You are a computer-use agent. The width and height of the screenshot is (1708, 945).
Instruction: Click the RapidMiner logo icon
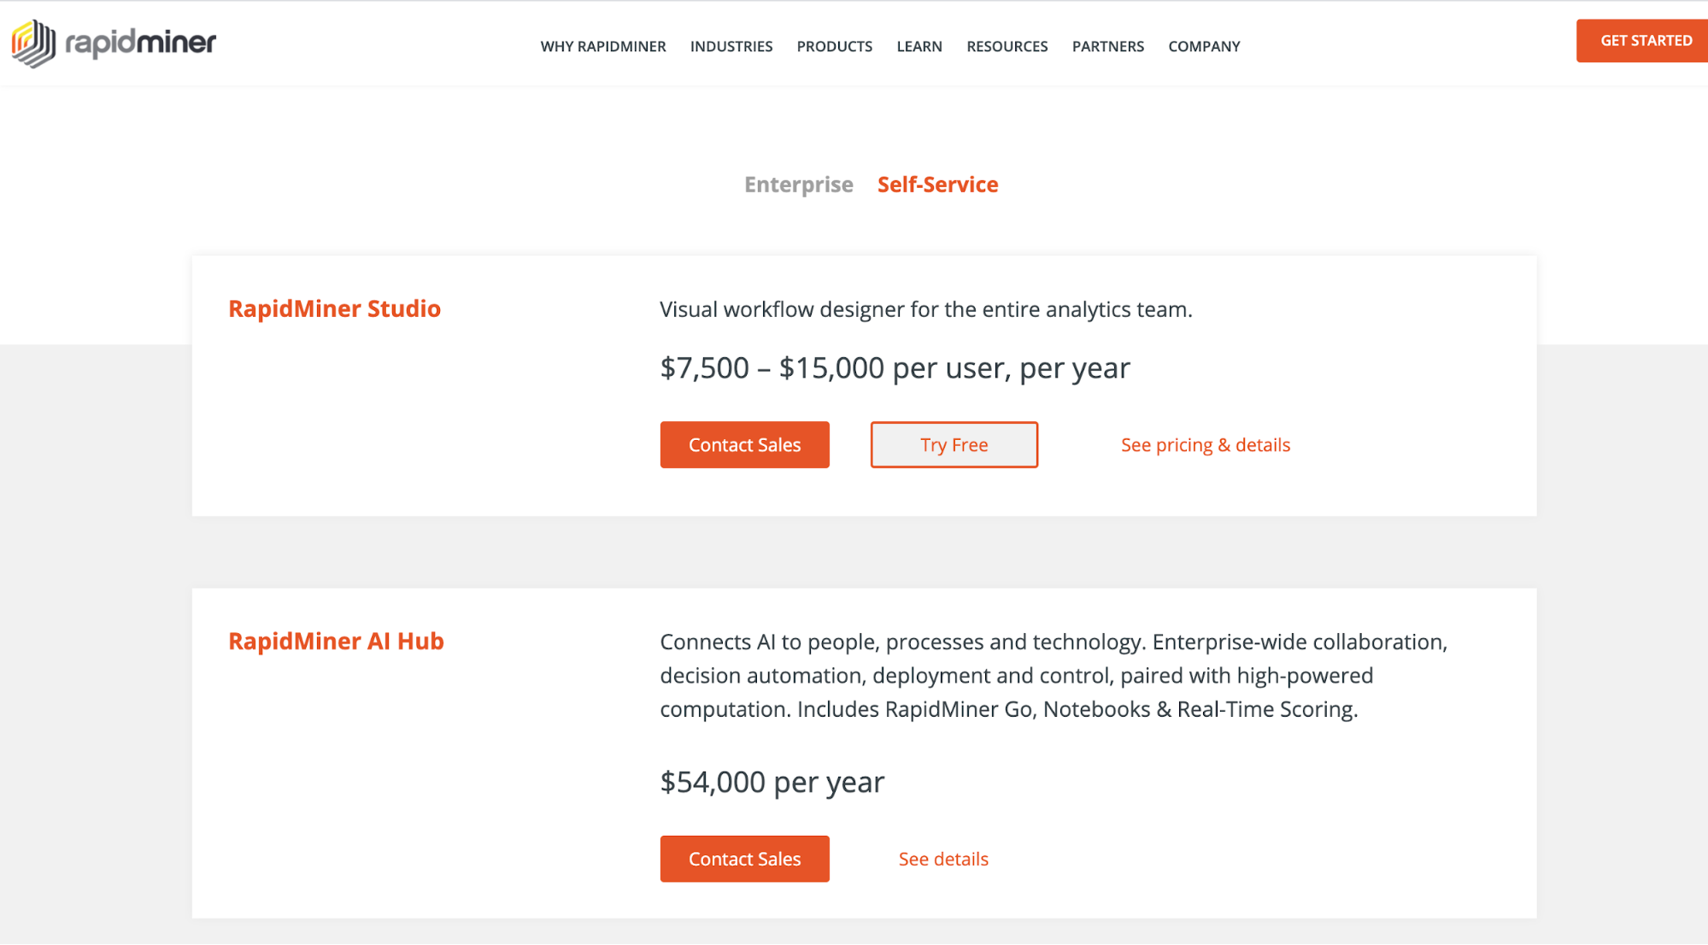(x=31, y=40)
